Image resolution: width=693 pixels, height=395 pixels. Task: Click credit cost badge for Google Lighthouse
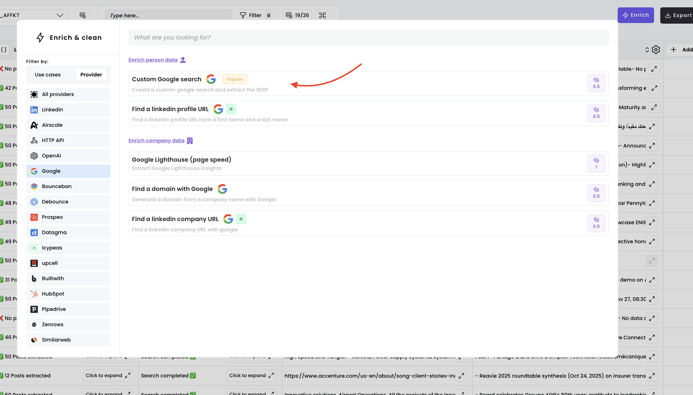(596, 163)
